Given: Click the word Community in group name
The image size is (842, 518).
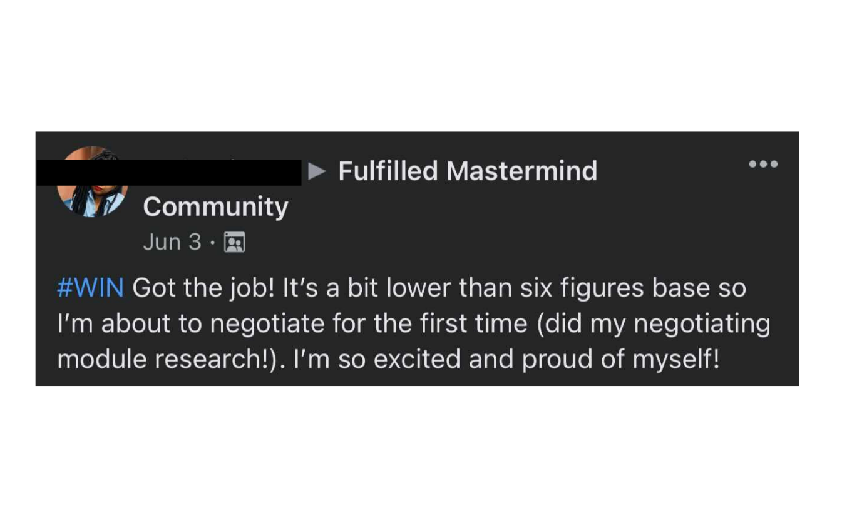Looking at the screenshot, I should tap(215, 206).
